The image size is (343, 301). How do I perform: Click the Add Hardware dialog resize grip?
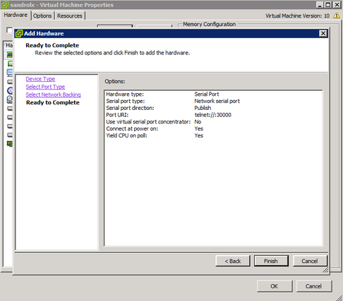325,270
